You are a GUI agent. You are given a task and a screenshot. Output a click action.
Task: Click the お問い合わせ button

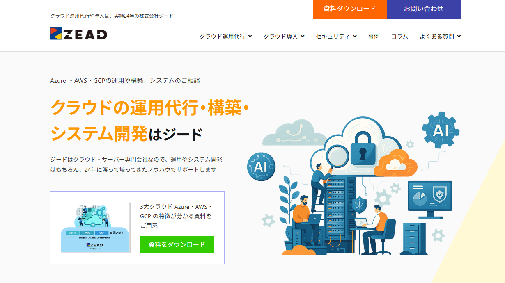(x=424, y=9)
